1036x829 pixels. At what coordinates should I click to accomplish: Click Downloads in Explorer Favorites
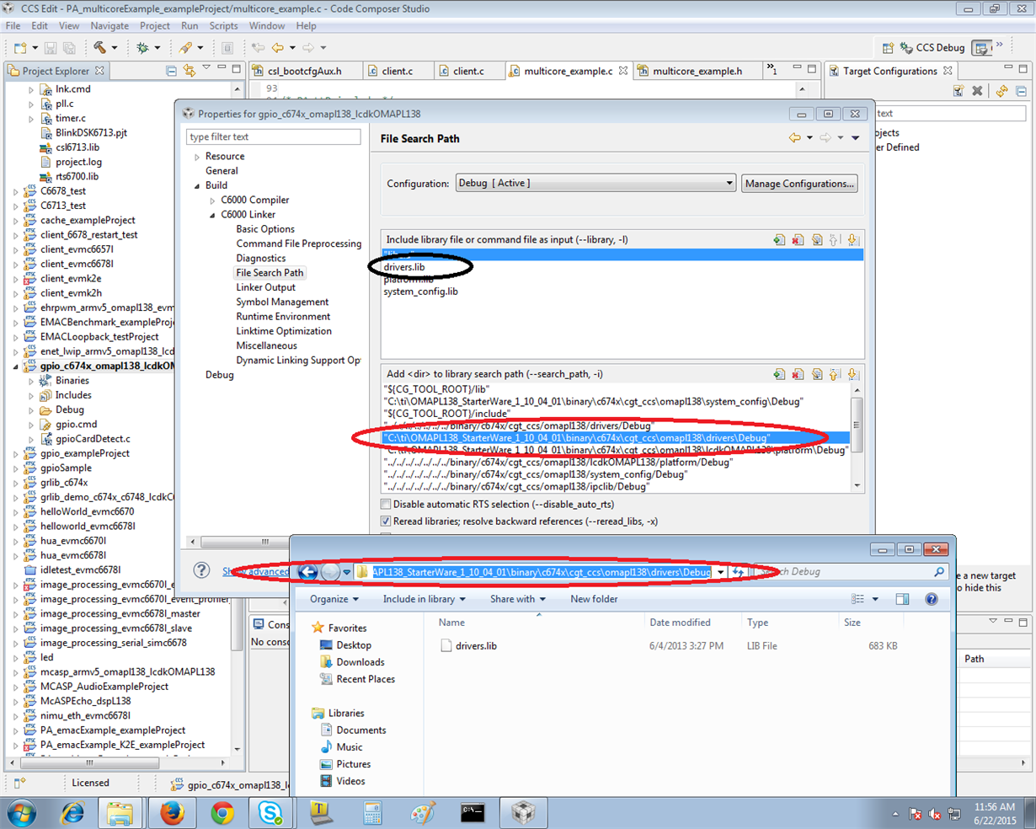tap(360, 662)
